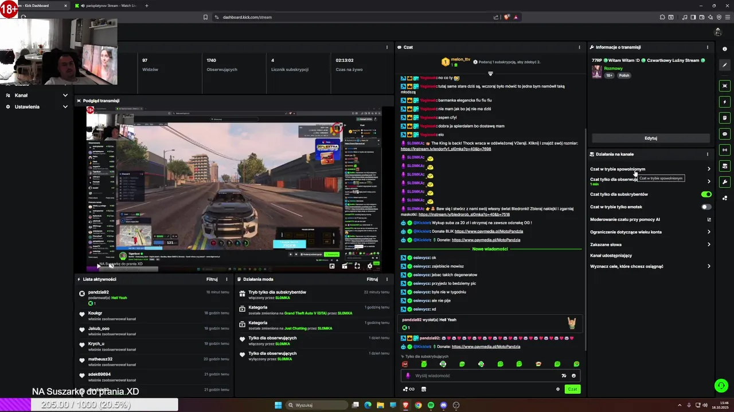Toggle the mod actions note icon in sidebar
Screen dimensions: 734x412
click(725, 118)
